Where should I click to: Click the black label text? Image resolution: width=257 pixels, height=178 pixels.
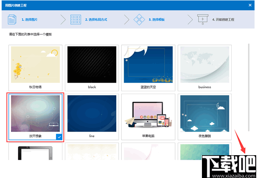[x=92, y=87]
